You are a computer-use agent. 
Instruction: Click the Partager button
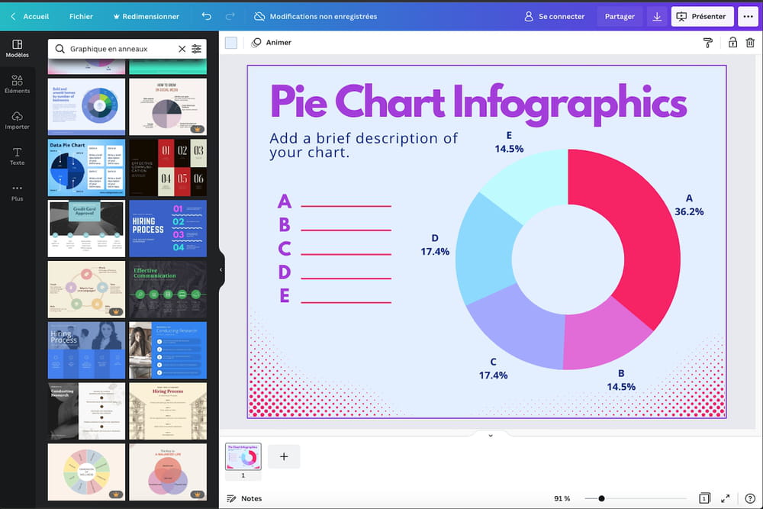[620, 16]
